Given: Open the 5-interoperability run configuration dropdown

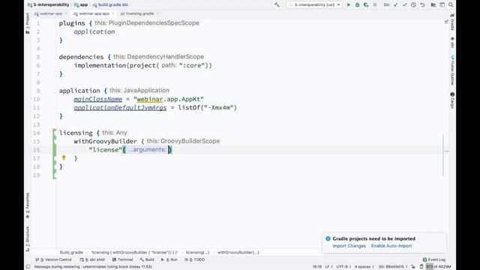Looking at the screenshot, I should (314, 5).
